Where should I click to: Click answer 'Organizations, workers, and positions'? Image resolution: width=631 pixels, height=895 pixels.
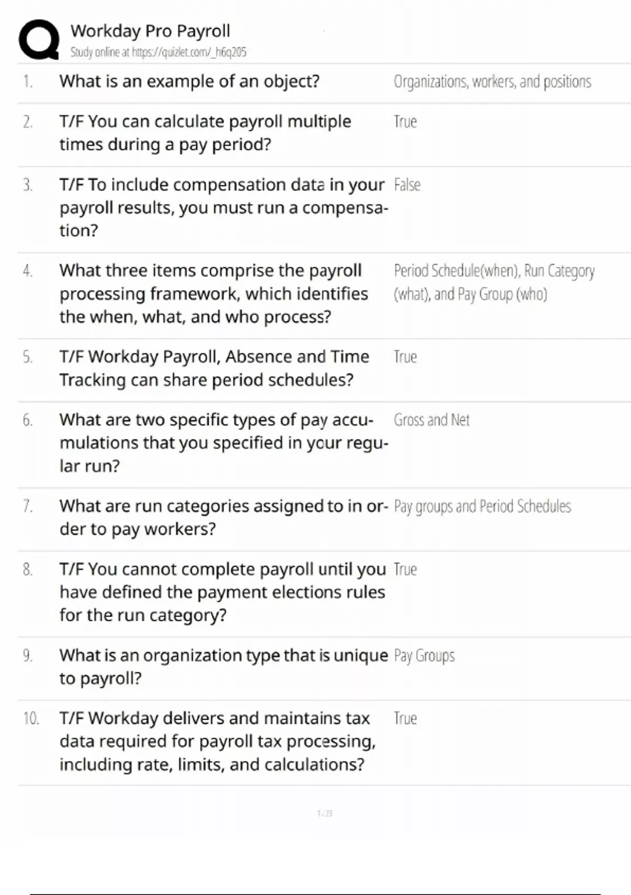(x=492, y=82)
